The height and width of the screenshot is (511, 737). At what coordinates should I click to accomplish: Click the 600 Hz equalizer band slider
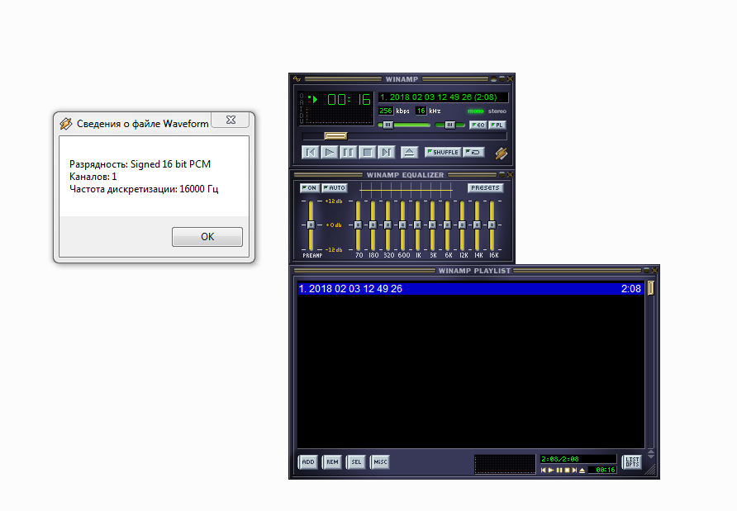[403, 225]
